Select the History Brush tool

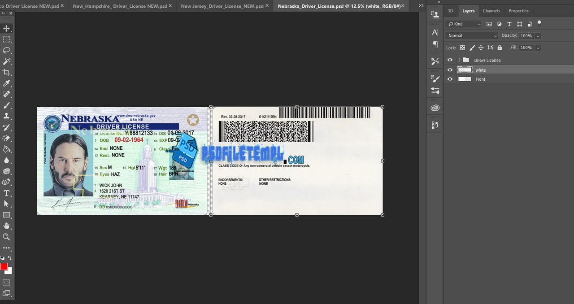pos(7,127)
